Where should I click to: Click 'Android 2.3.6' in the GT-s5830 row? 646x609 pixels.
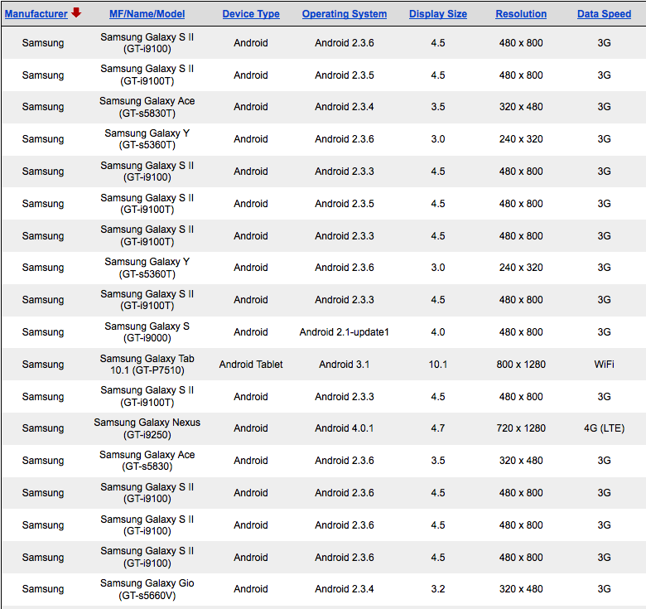click(x=345, y=460)
